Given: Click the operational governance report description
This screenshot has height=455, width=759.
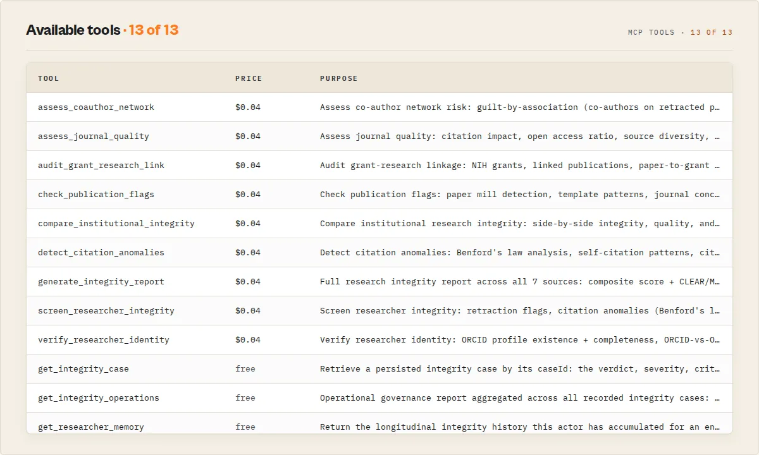Looking at the screenshot, I should (521, 397).
